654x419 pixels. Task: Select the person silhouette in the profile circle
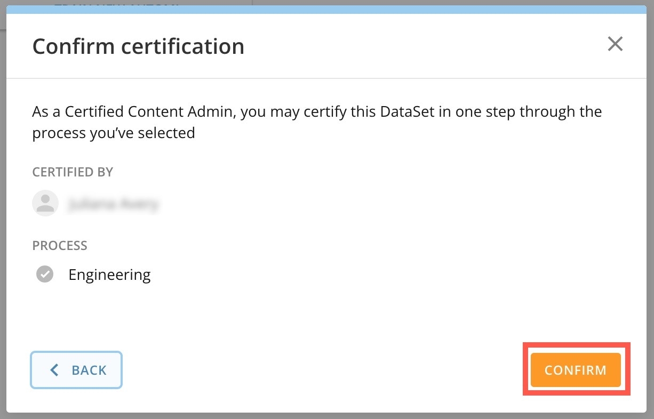coord(45,203)
